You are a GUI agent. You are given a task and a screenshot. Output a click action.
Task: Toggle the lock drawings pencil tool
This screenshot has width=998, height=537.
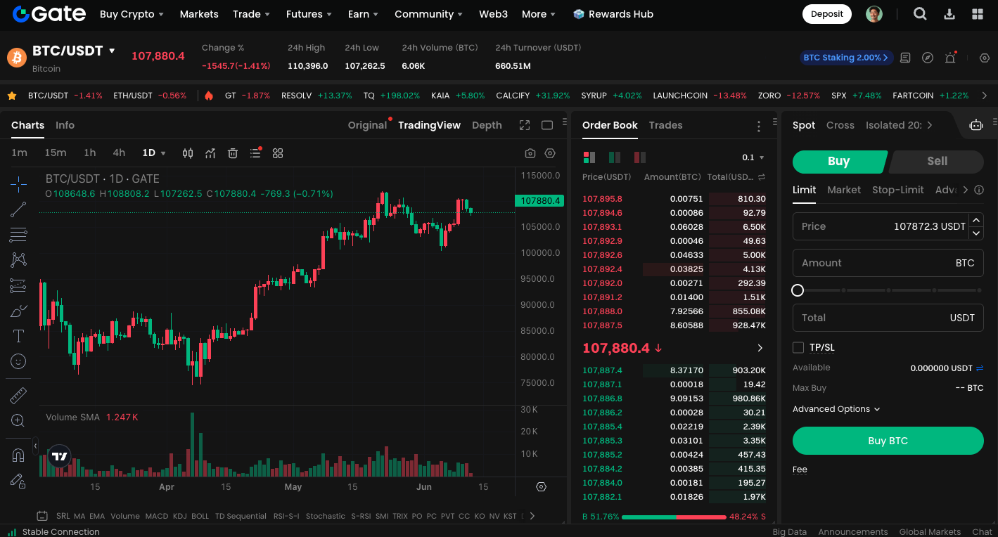pos(18,481)
